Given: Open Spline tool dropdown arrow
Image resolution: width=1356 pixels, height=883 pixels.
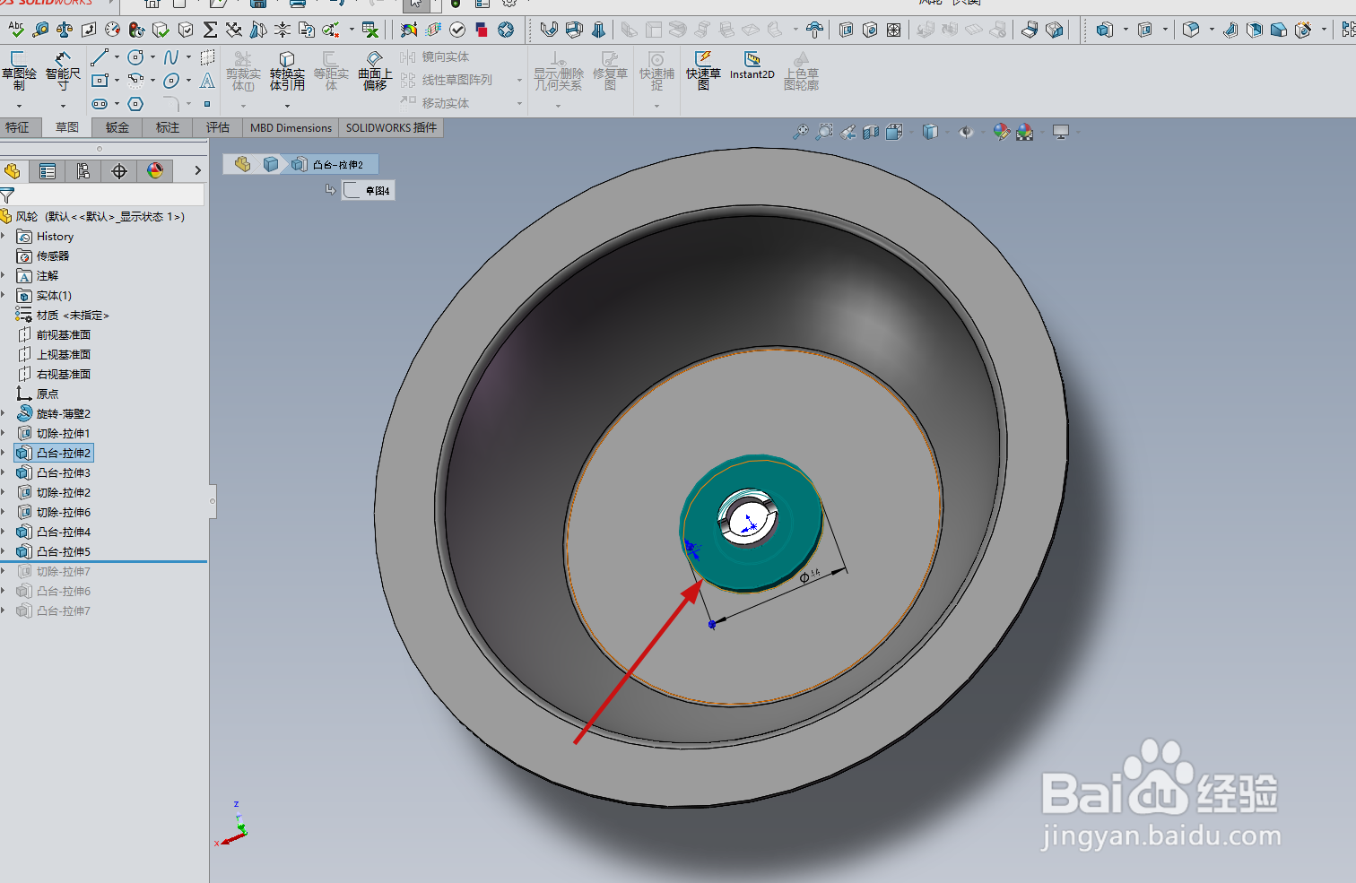Looking at the screenshot, I should click(x=188, y=57).
